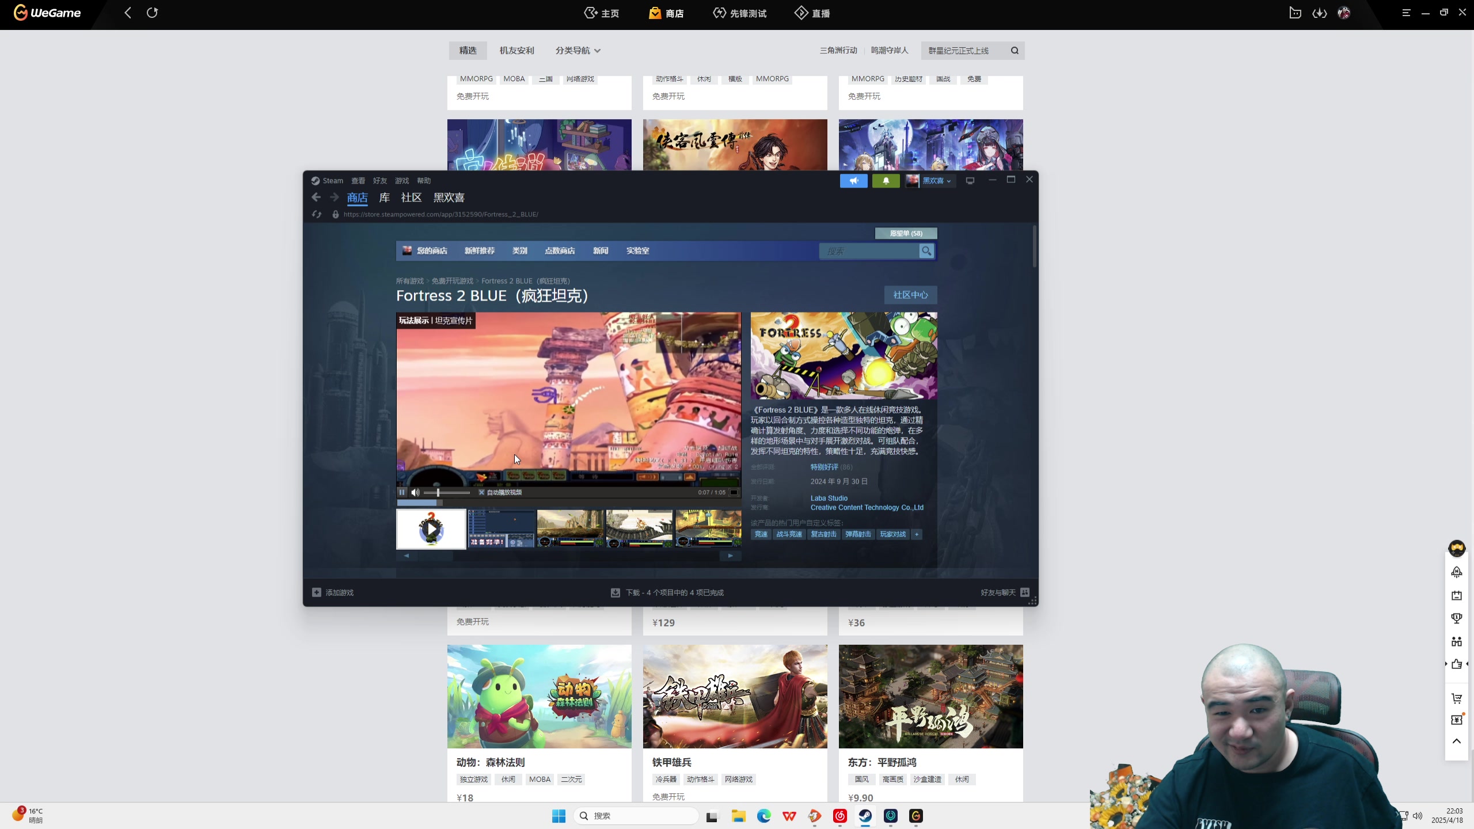Screen dimensions: 1474x829
Task: Open Steam 查看 menu
Action: point(358,181)
